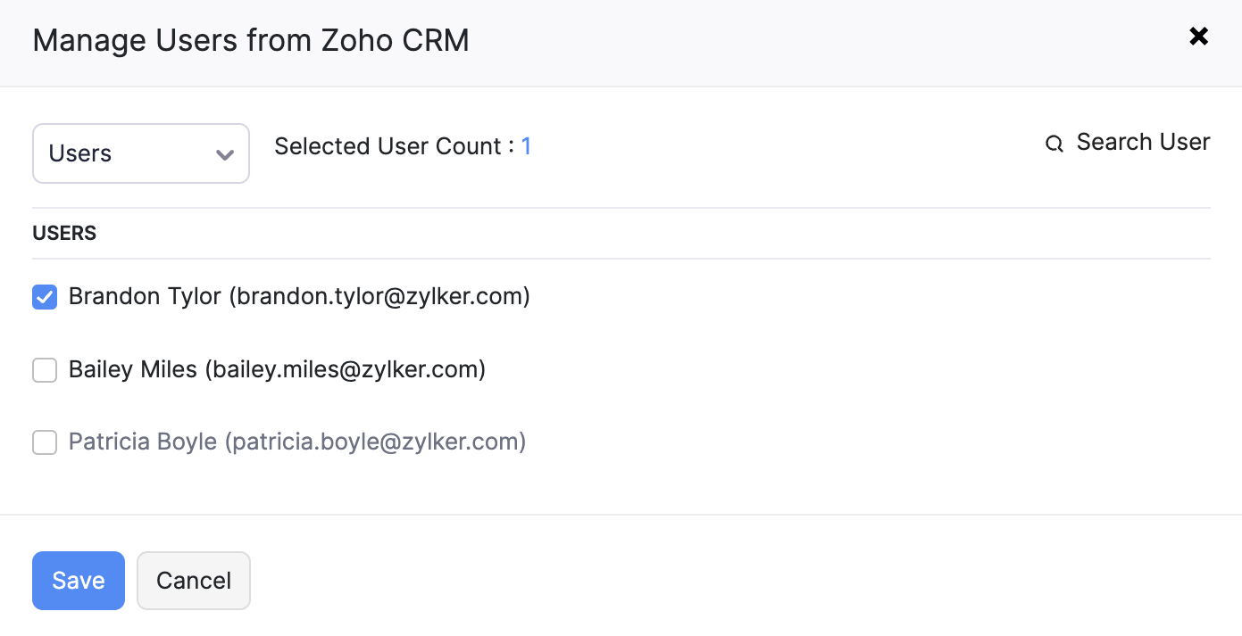Click the USERS section header
Image resolution: width=1242 pixels, height=636 pixels.
tap(63, 233)
